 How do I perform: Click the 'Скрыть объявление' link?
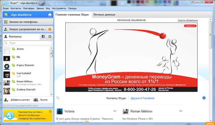188,20
